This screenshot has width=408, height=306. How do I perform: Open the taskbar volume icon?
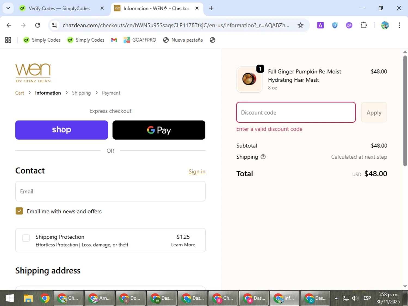[x=355, y=298]
